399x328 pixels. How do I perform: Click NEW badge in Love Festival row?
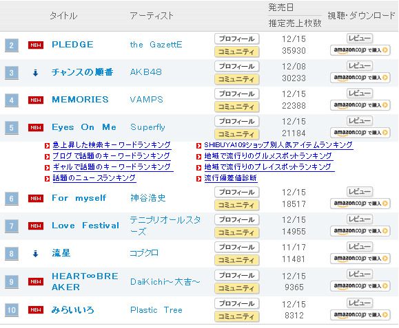pyautogui.click(x=36, y=226)
